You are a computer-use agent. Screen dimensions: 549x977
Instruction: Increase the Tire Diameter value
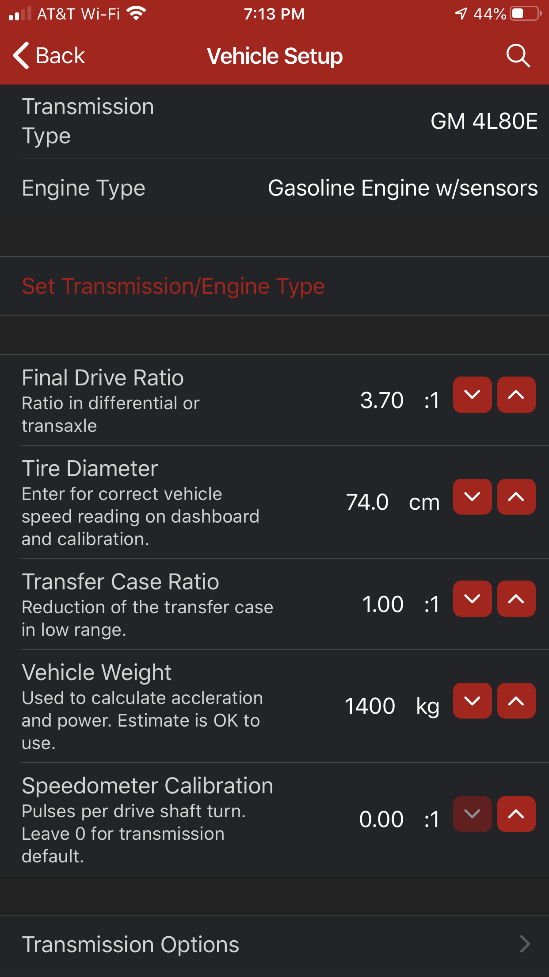pyautogui.click(x=516, y=497)
